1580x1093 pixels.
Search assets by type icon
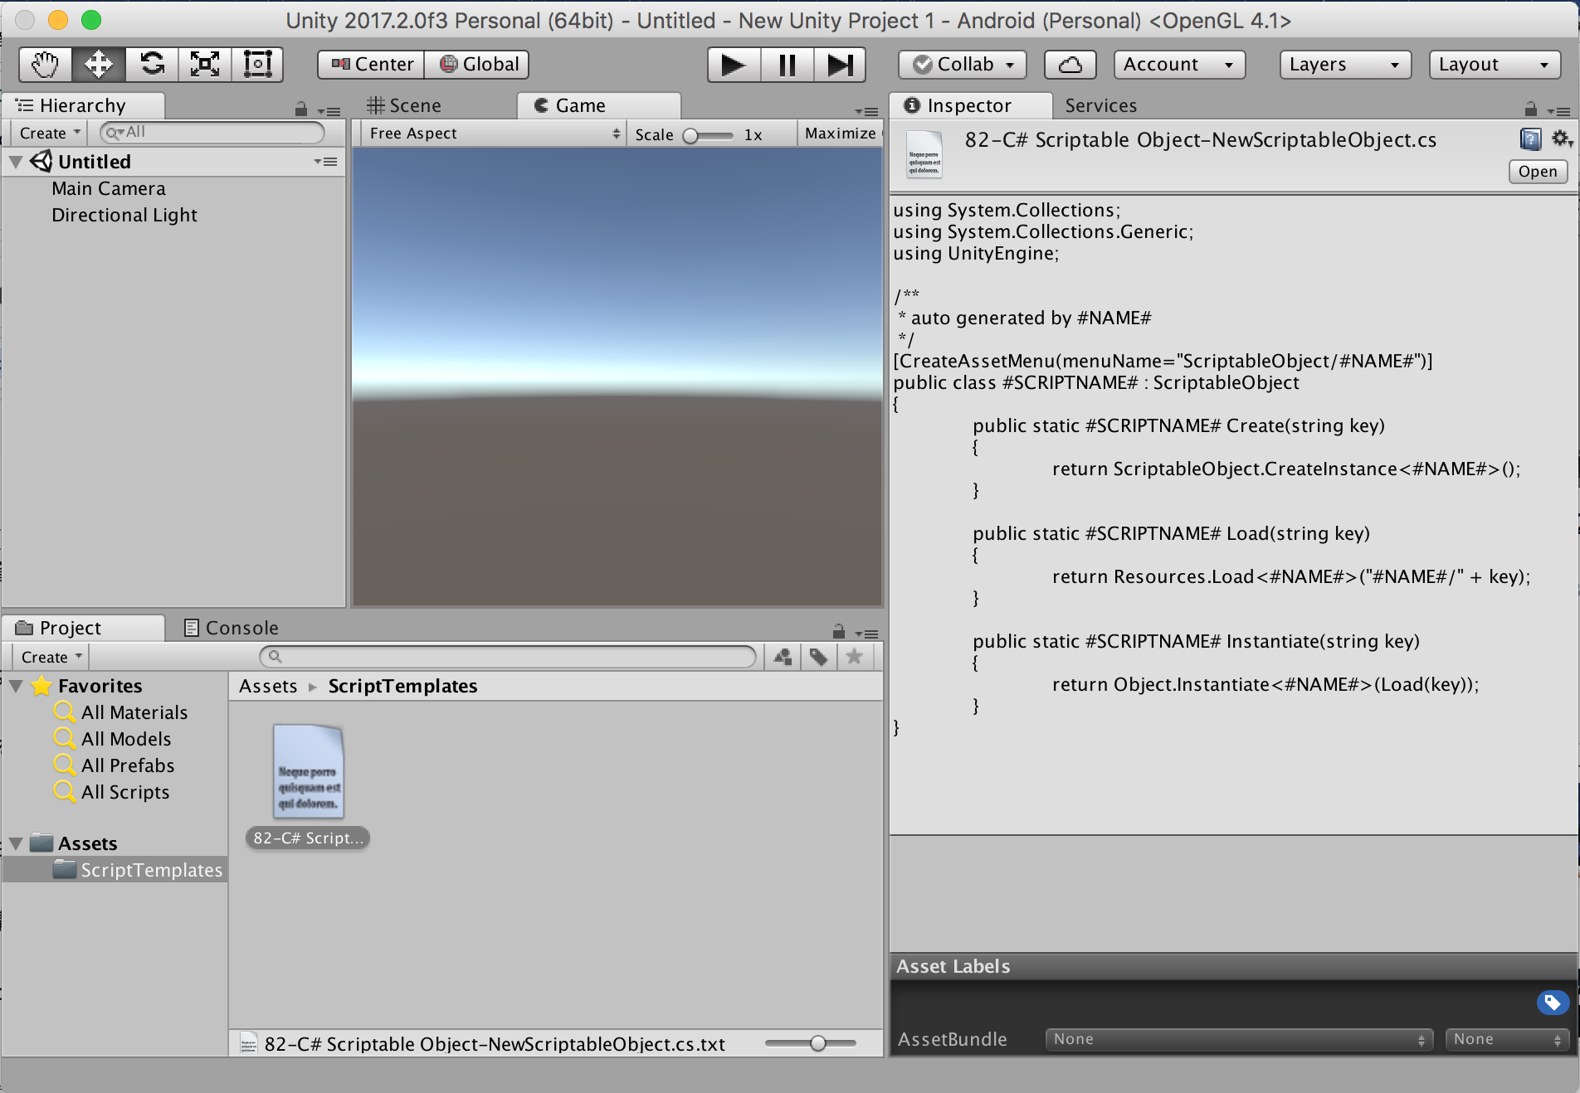pos(783,657)
